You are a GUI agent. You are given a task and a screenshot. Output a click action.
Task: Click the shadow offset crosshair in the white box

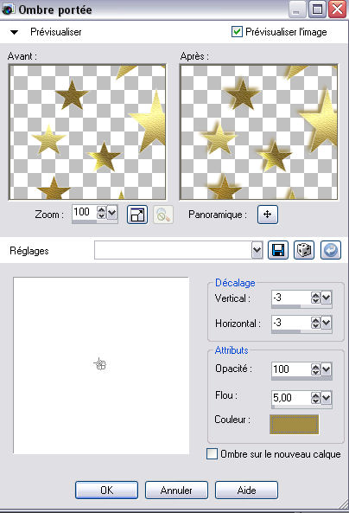pyautogui.click(x=100, y=364)
